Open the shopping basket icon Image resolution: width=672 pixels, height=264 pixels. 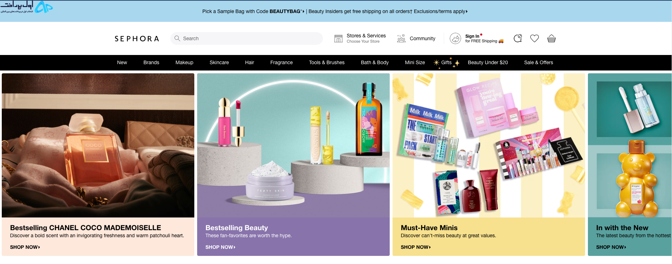[552, 38]
